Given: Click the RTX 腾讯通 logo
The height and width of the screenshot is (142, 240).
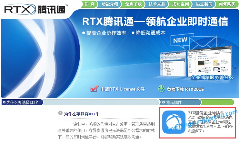Looking at the screenshot, I should [36, 9].
